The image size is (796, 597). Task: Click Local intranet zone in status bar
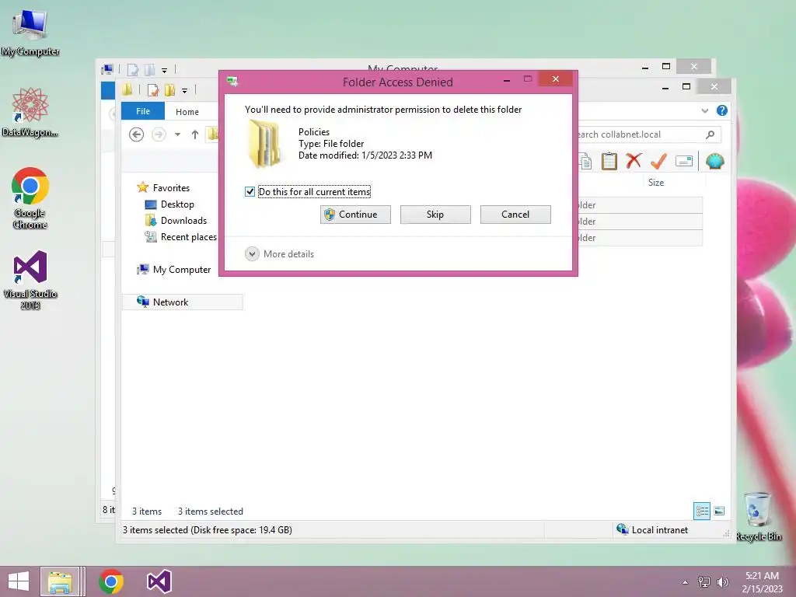pyautogui.click(x=652, y=529)
